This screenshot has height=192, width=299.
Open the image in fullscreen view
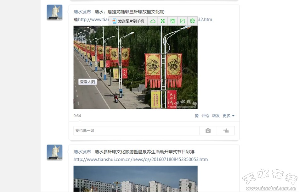click(x=163, y=21)
